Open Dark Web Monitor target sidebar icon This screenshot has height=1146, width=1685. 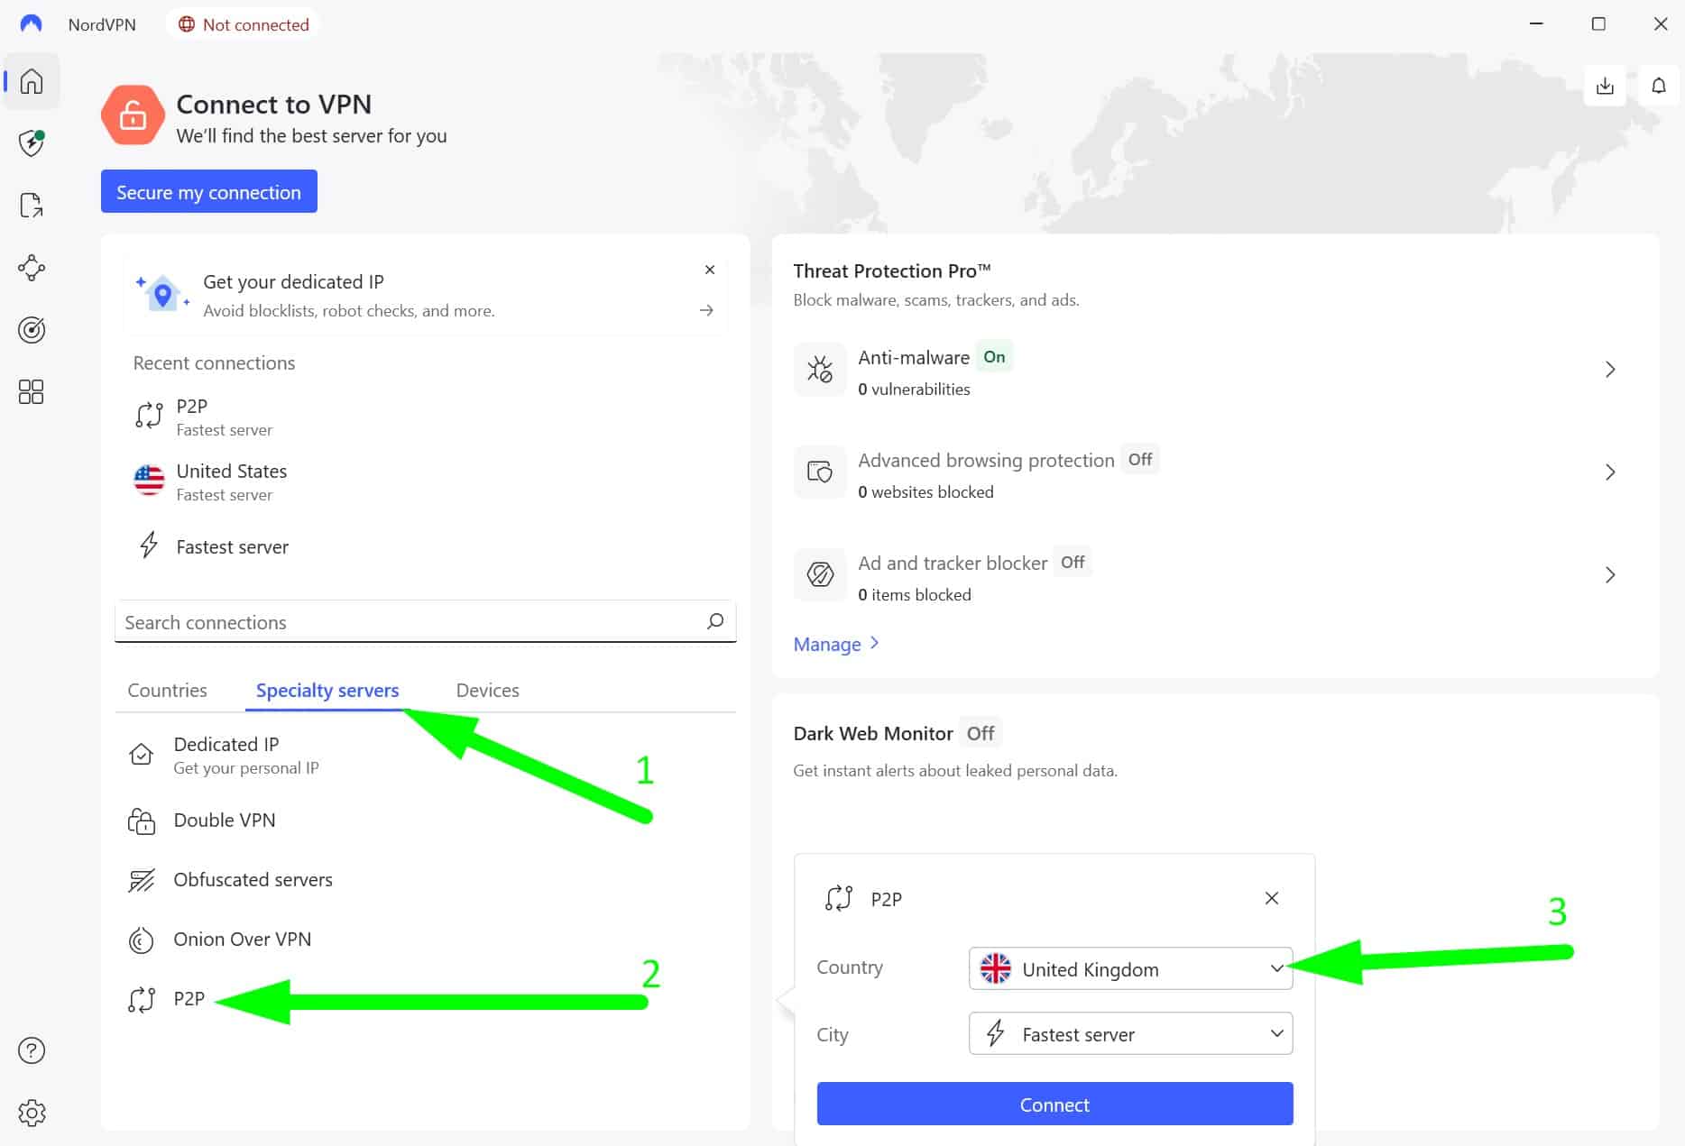pyautogui.click(x=32, y=330)
